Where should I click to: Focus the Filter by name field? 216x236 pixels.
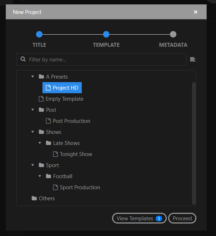click(x=101, y=60)
